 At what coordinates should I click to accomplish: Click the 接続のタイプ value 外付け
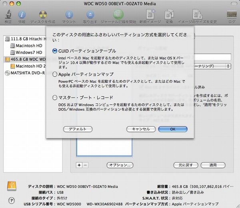[62, 198]
